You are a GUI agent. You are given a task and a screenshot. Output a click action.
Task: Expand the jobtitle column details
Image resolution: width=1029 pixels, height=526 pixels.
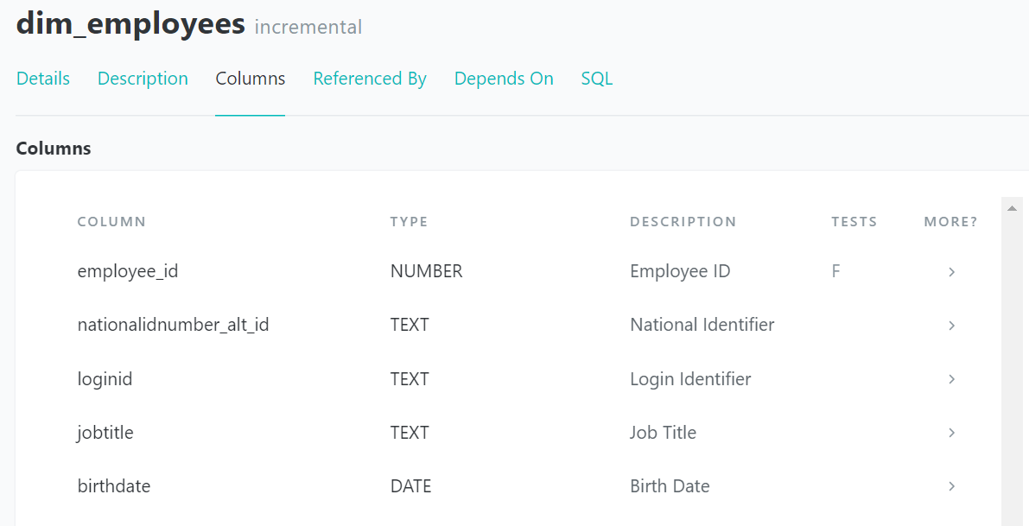point(951,433)
